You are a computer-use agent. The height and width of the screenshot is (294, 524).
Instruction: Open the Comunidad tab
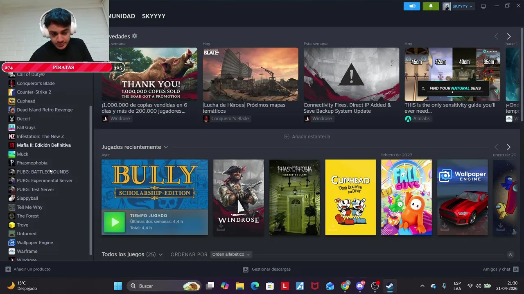(122, 16)
